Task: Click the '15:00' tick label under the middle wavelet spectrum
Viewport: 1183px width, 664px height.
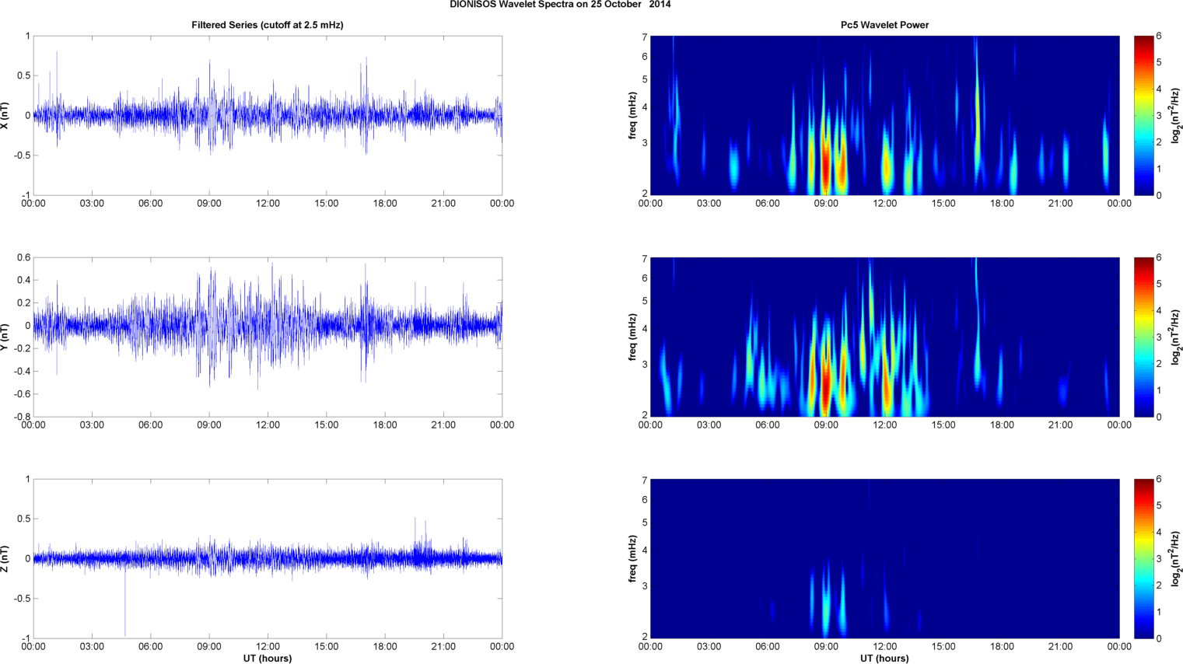Action: point(943,425)
